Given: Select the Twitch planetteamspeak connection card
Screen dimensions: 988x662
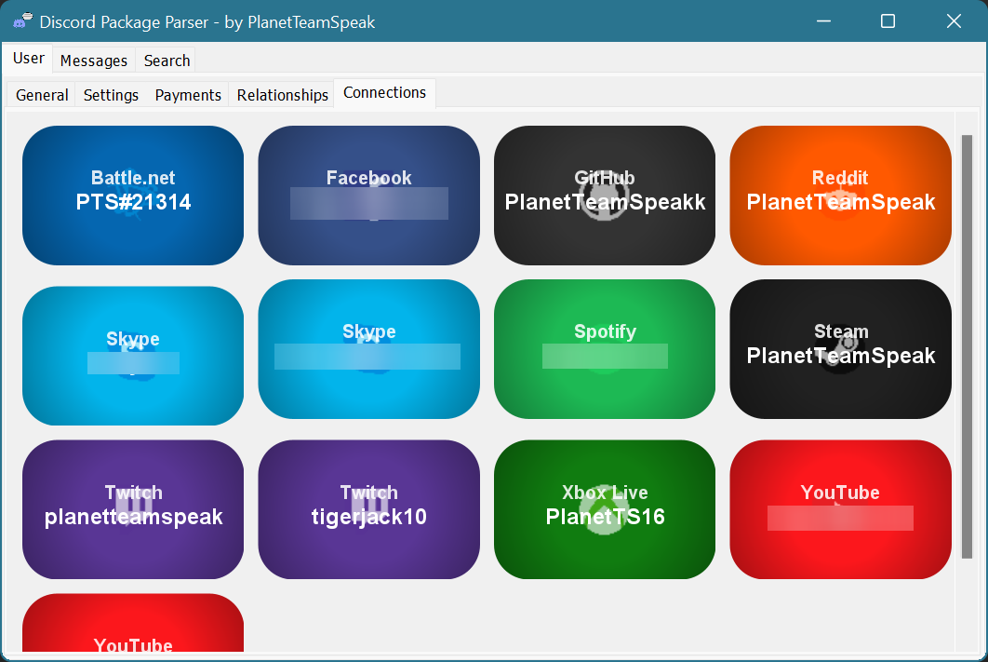Looking at the screenshot, I should (133, 509).
